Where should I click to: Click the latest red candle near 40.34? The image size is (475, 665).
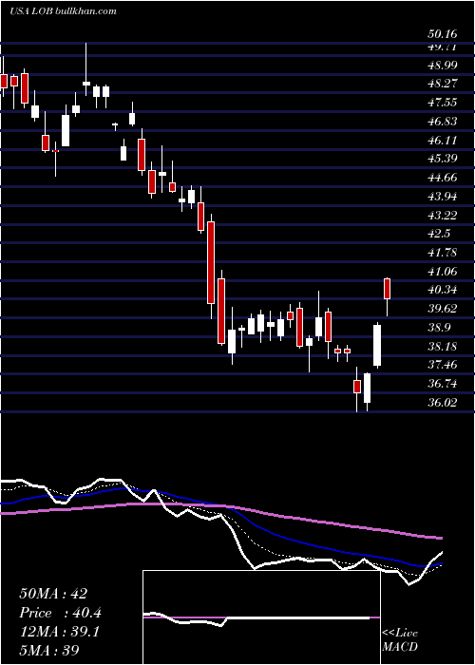(x=387, y=289)
